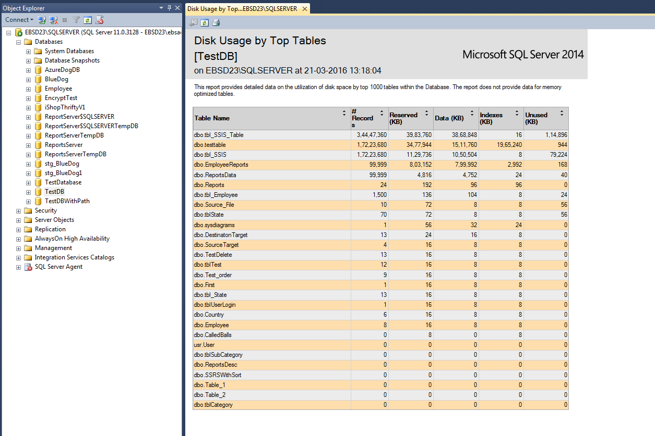This screenshot has width=655, height=436.
Task: Select the dbo.testtable row in the report
Action: [219, 144]
